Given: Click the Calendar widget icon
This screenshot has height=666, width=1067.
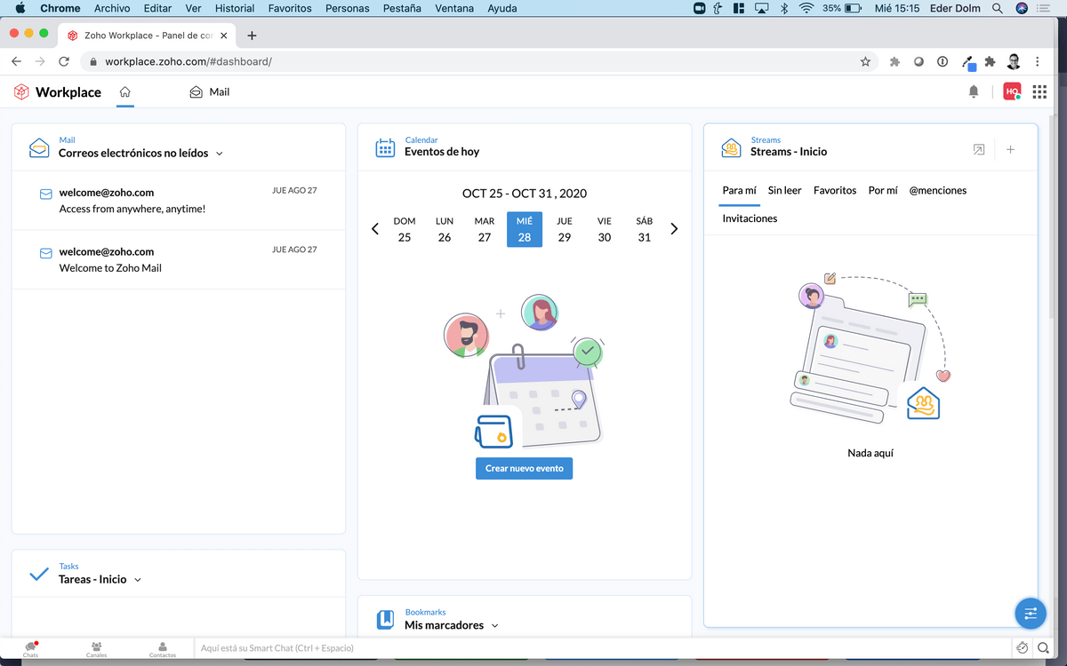Looking at the screenshot, I should pos(385,147).
